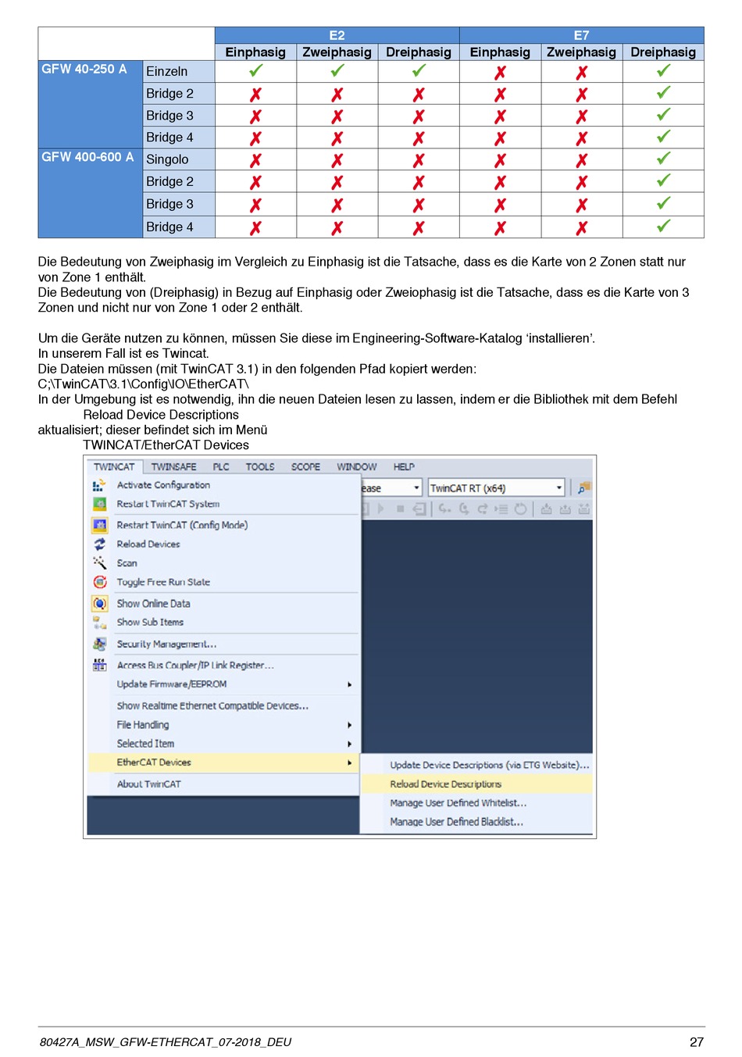Click the Access Bus Coupler register icon
The height and width of the screenshot is (1057, 742).
click(x=99, y=665)
